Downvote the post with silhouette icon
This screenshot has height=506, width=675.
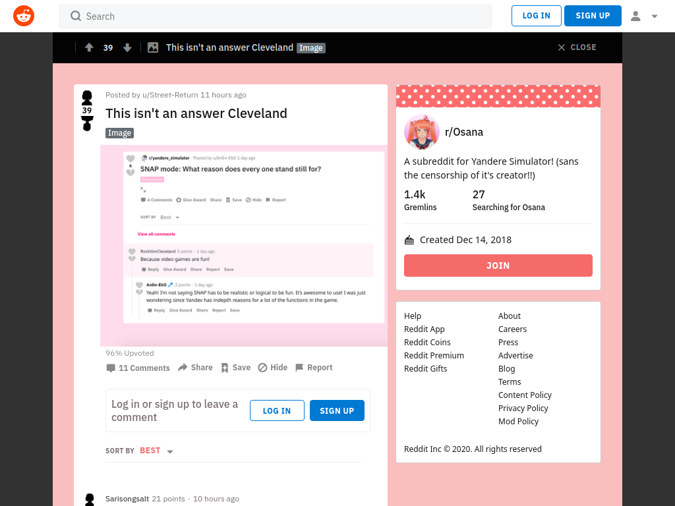pos(87,123)
